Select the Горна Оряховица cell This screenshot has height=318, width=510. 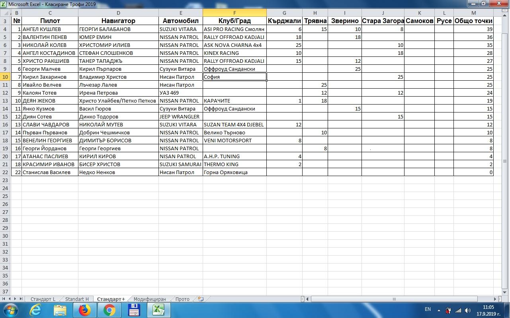[x=234, y=172]
